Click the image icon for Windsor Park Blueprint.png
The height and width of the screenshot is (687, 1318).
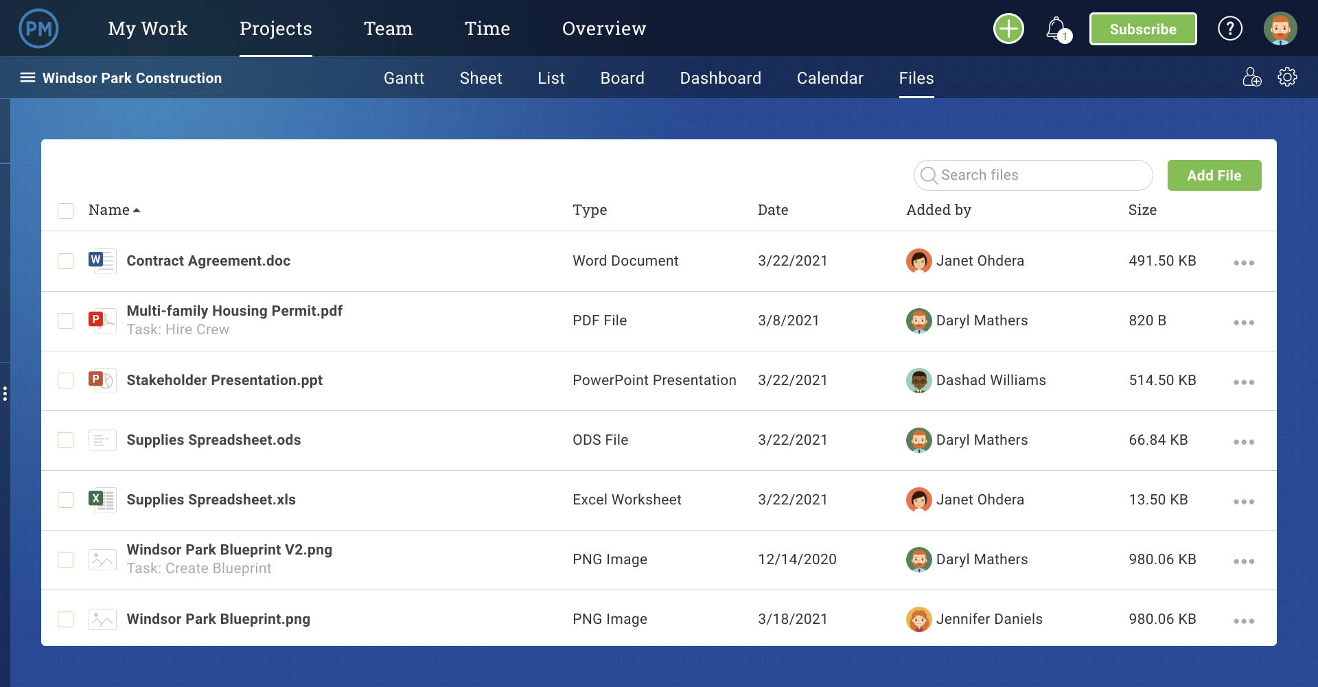coord(102,619)
